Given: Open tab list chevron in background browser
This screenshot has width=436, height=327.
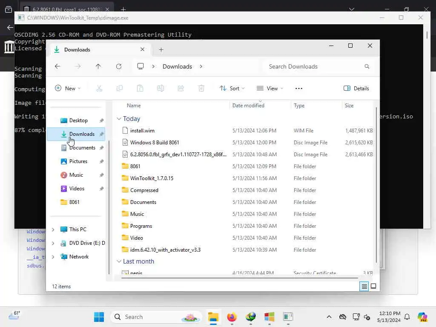Looking at the screenshot, I should coord(352,9).
